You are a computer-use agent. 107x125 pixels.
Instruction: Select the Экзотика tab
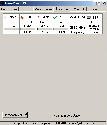click(62, 9)
